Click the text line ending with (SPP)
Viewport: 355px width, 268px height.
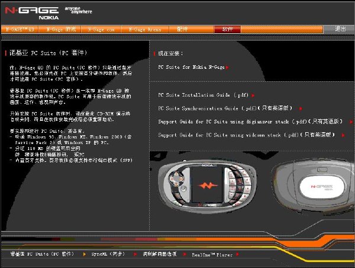point(71,160)
